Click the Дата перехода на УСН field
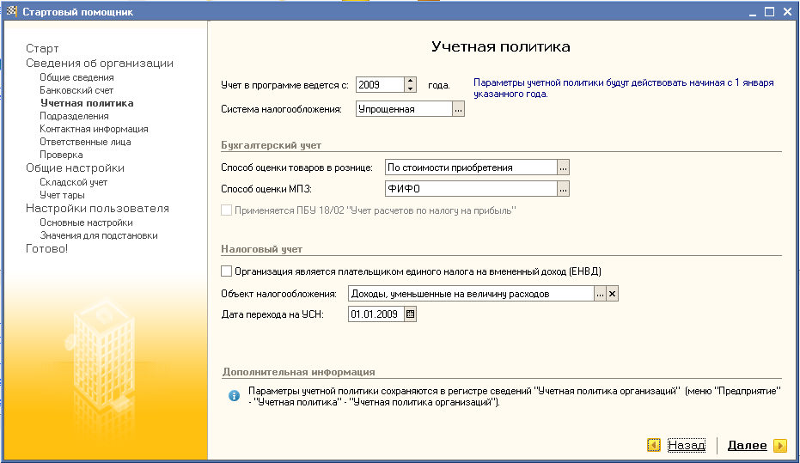Viewport: 800px width, 463px height. [x=376, y=314]
